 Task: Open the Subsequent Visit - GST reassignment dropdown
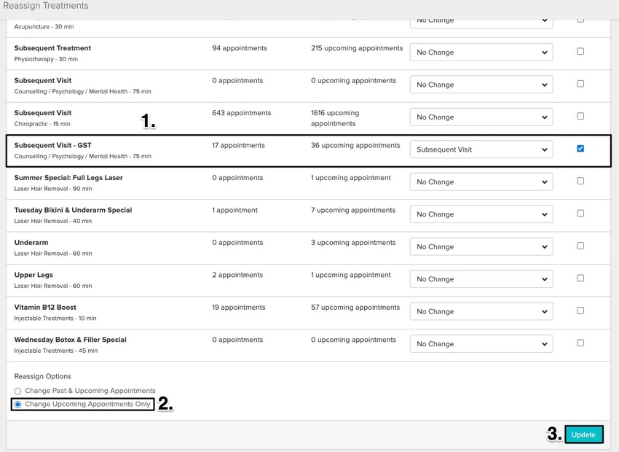pos(481,149)
